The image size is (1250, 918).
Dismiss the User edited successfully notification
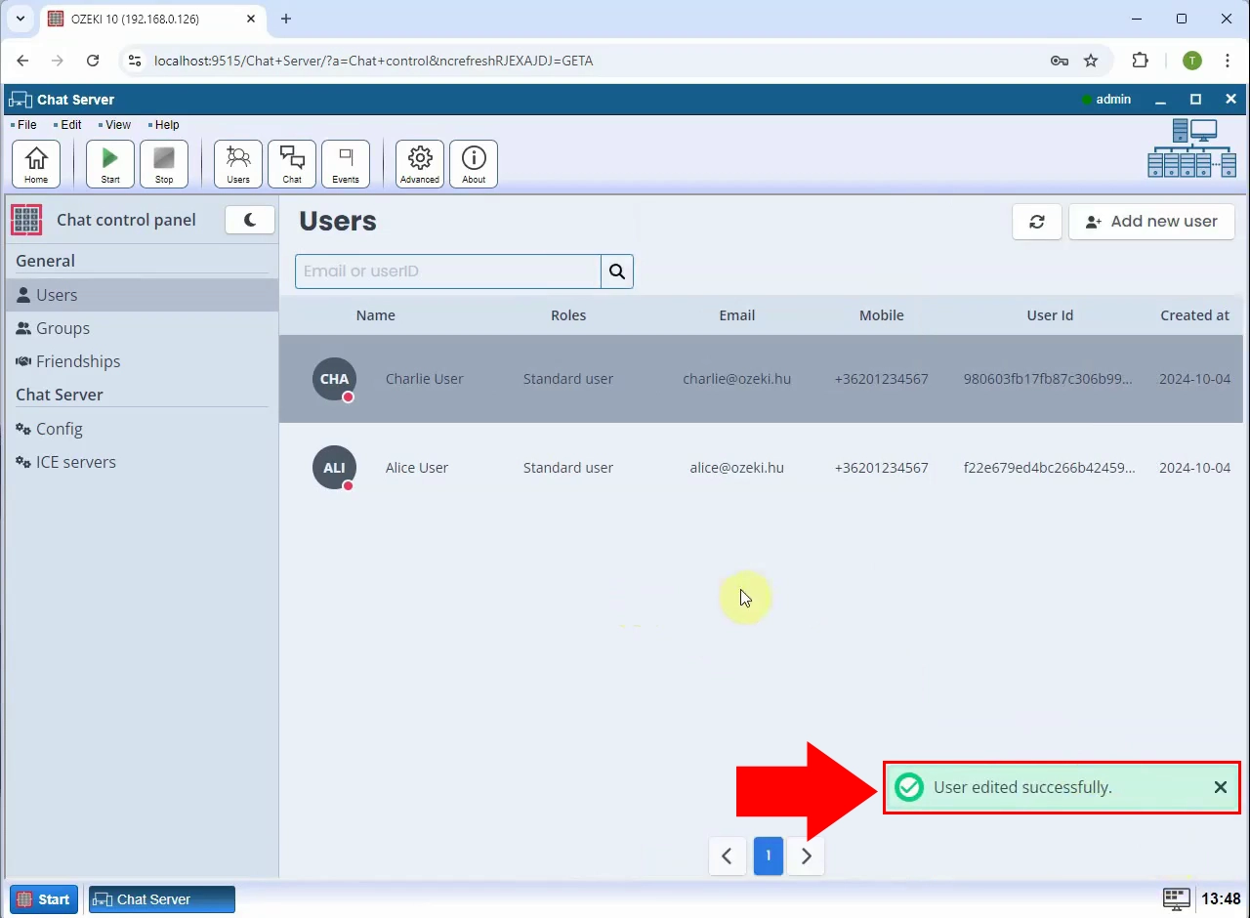pos(1221,787)
